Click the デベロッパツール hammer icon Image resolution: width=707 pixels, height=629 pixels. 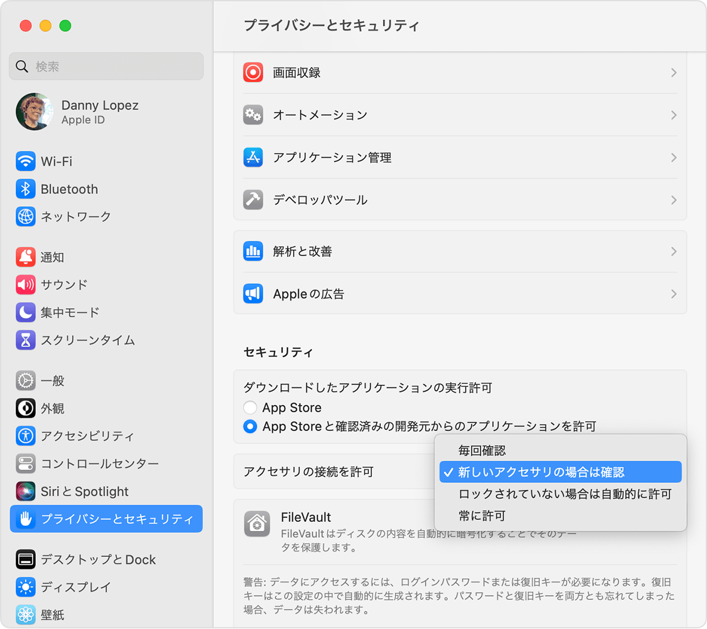(253, 200)
